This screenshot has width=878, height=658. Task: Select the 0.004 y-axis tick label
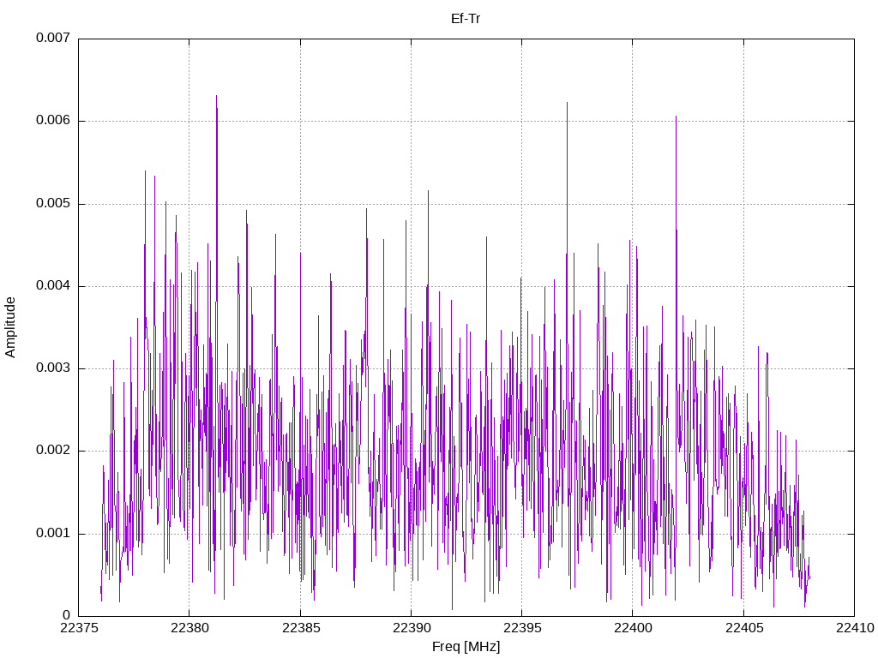(53, 285)
